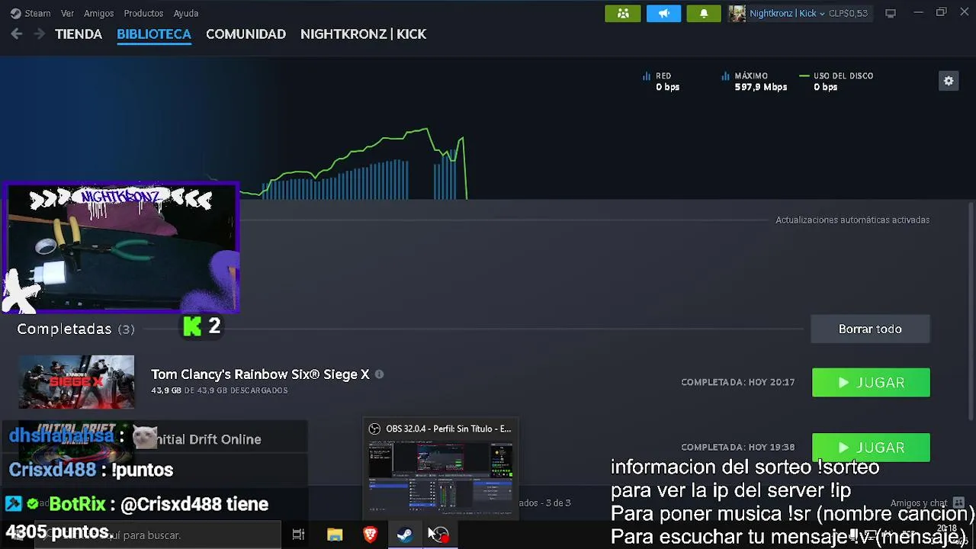This screenshot has height=549, width=976.
Task: Click the OBS Studio taskbar icon
Action: (x=440, y=535)
